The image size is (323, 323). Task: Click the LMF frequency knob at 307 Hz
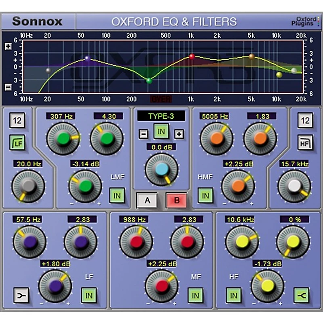63,138
